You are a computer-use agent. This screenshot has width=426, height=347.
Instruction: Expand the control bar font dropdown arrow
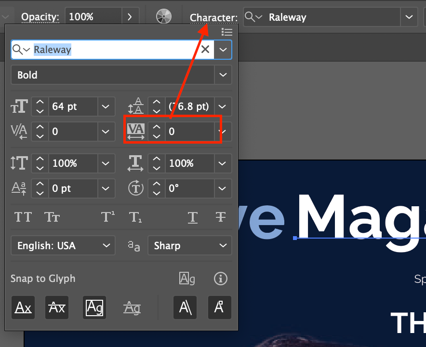(x=409, y=17)
